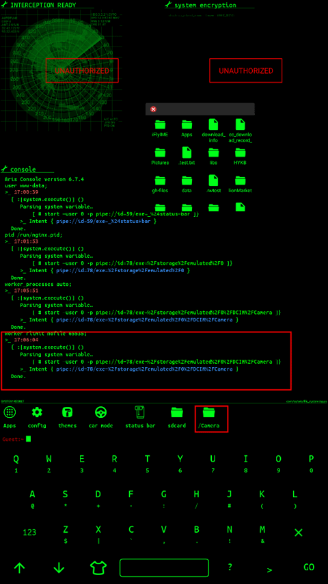
Task: Open the Apps grid icon in dock
Action: [x=10, y=412]
